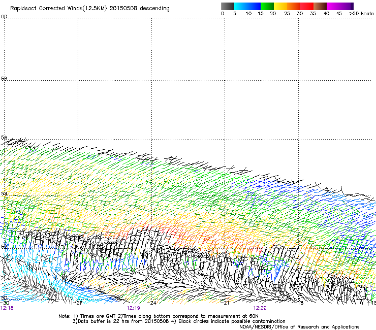
Task: Click the latitude label 60
Action: point(4,17)
